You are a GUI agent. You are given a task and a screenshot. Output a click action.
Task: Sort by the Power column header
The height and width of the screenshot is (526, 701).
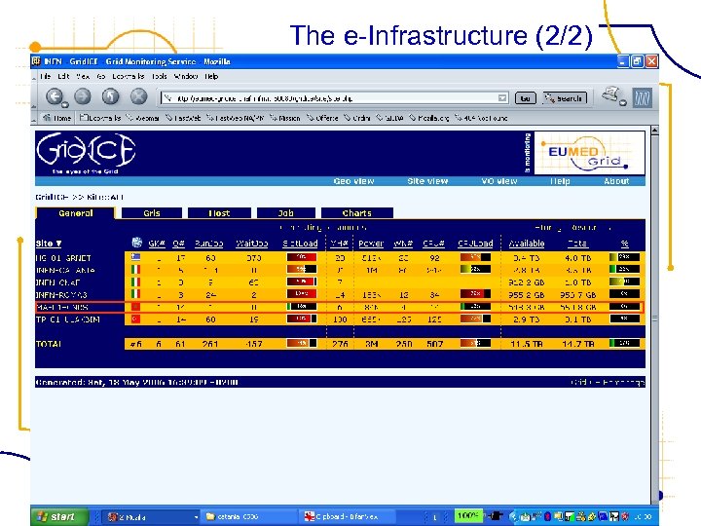click(371, 244)
